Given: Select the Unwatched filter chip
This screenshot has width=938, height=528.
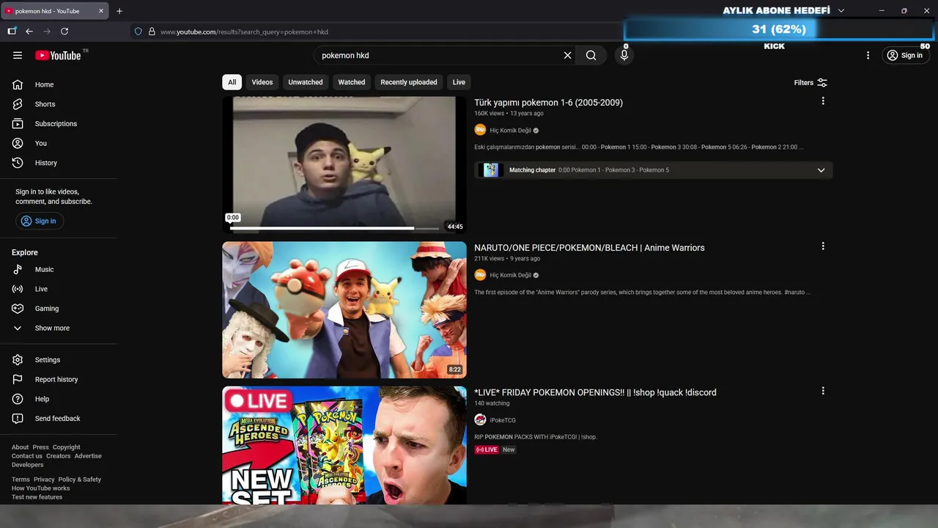Looking at the screenshot, I should 306,82.
